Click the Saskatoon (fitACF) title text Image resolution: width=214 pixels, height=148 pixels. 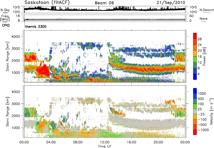point(47,3)
